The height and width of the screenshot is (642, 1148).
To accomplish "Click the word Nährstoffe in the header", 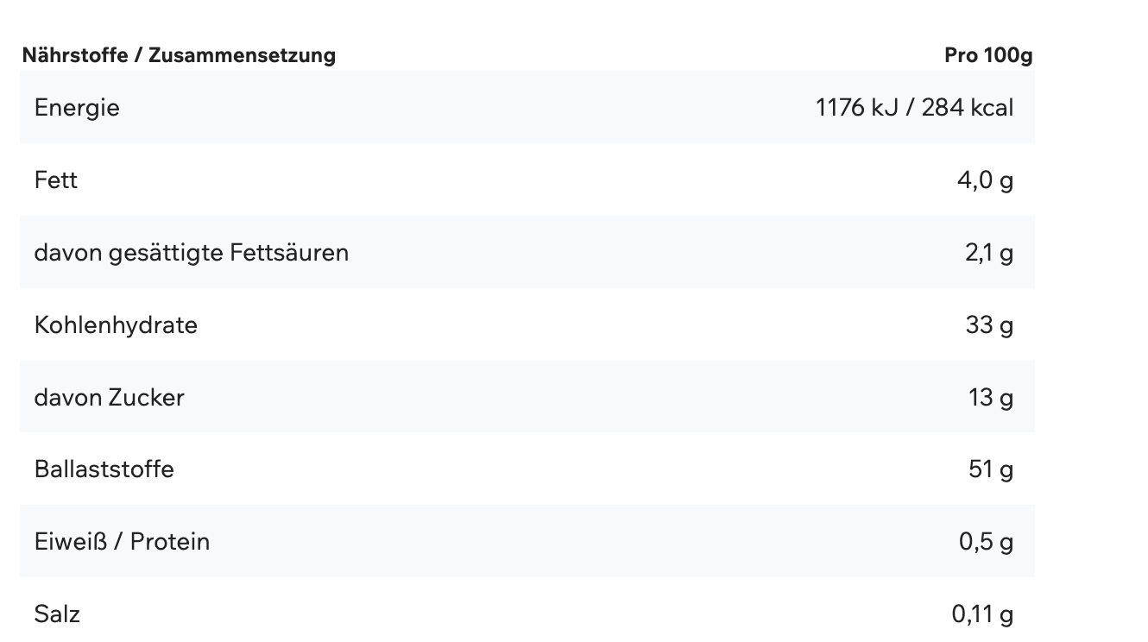I will tap(74, 55).
